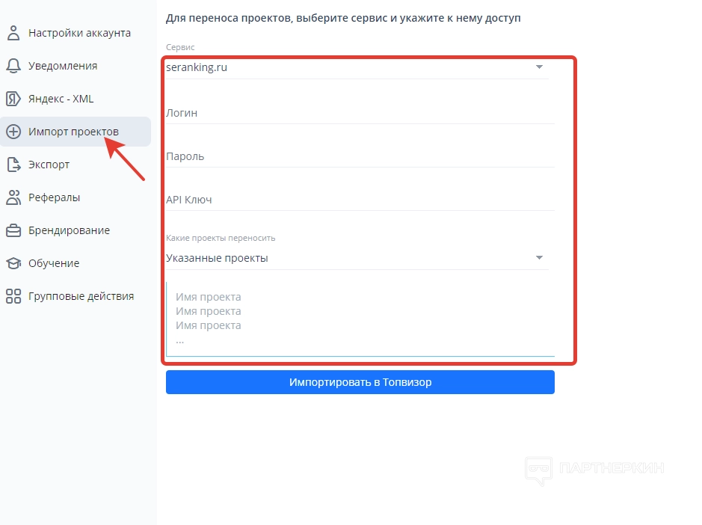
Task: Click the project names text area
Action: coord(360,319)
